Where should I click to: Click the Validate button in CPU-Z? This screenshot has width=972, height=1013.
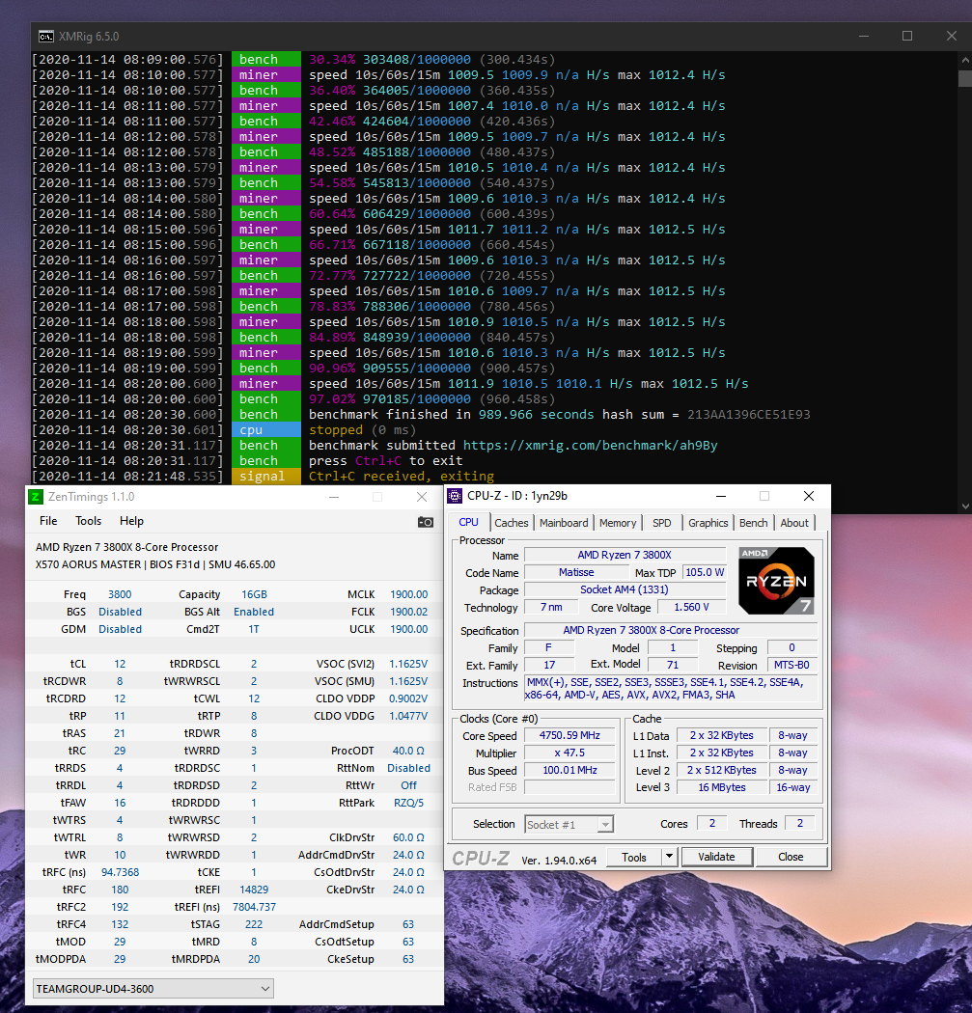(x=717, y=857)
